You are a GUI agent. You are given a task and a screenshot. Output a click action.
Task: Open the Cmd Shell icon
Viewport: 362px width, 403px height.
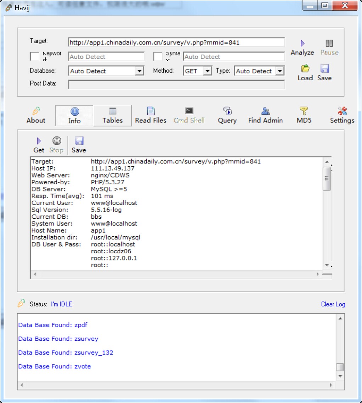point(189,111)
